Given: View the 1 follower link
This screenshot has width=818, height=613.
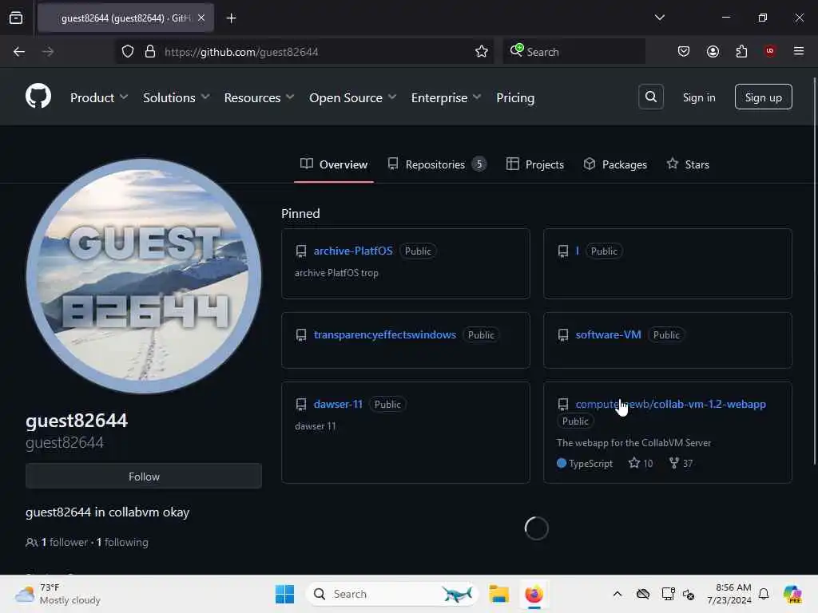Looking at the screenshot, I should click(x=64, y=543).
